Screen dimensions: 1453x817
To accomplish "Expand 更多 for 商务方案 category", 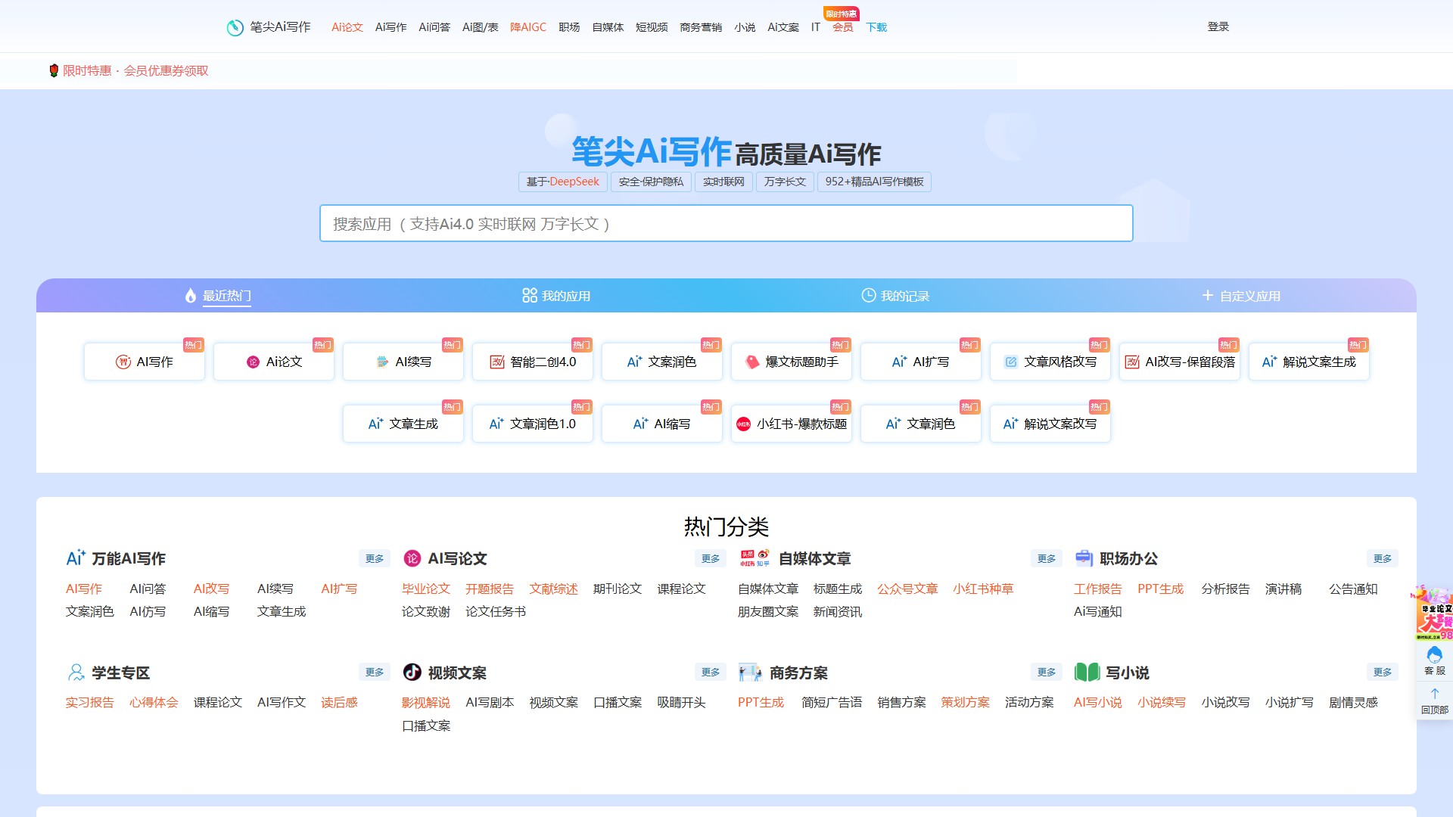I will coord(1046,672).
